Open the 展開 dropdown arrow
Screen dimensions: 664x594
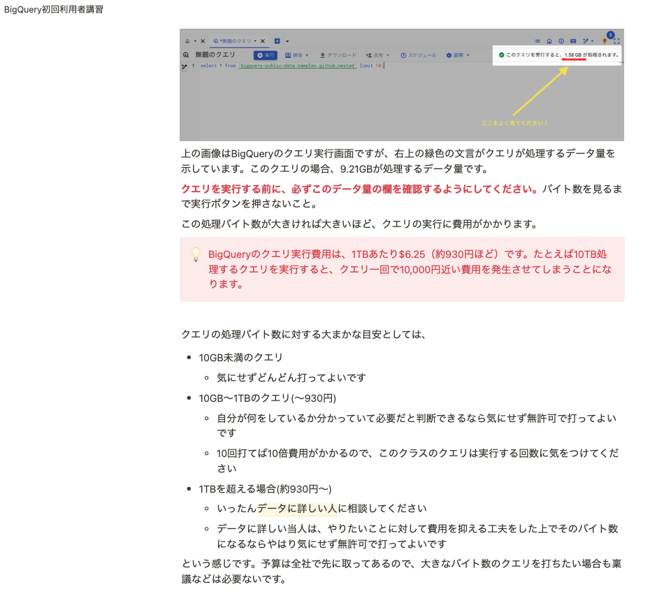point(468,55)
